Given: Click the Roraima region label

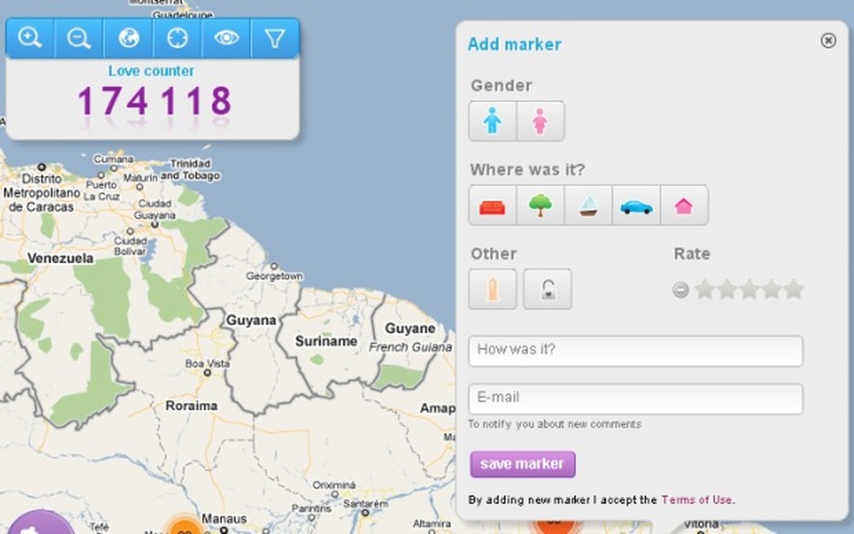Looking at the screenshot, I should click(192, 406).
